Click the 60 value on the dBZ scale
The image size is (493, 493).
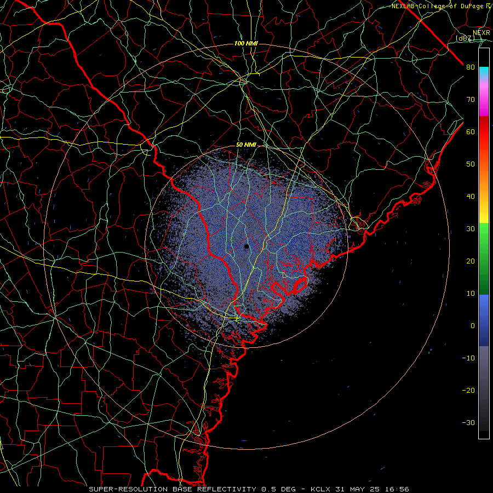[x=471, y=131]
